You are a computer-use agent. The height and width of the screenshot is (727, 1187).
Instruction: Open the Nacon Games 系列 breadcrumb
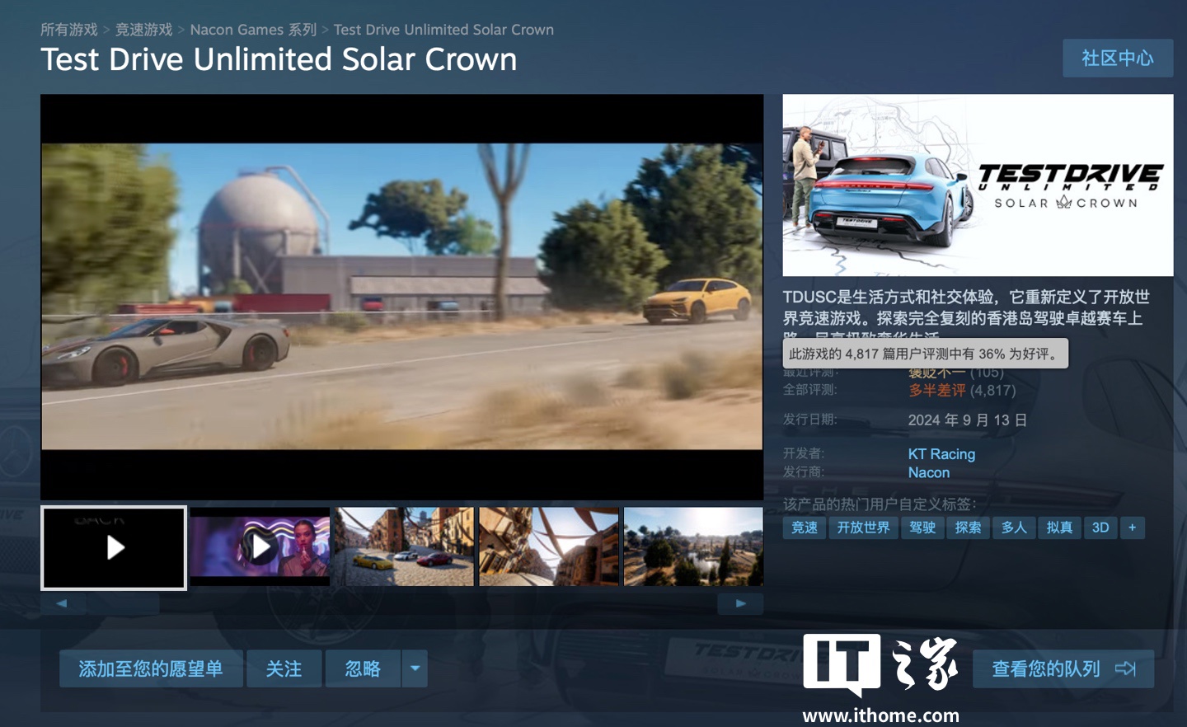tap(253, 30)
